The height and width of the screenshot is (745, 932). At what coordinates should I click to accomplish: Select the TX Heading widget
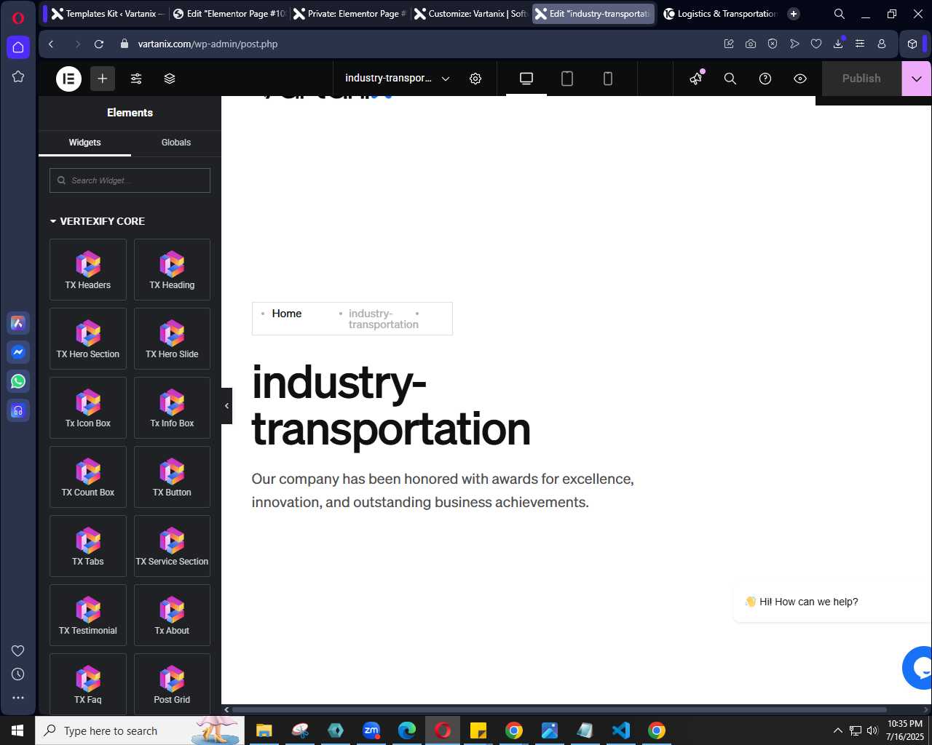coord(172,270)
